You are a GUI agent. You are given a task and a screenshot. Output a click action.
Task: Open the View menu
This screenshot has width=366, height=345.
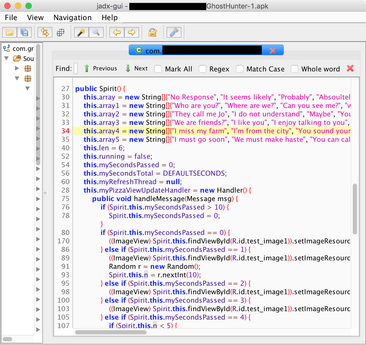pos(35,18)
